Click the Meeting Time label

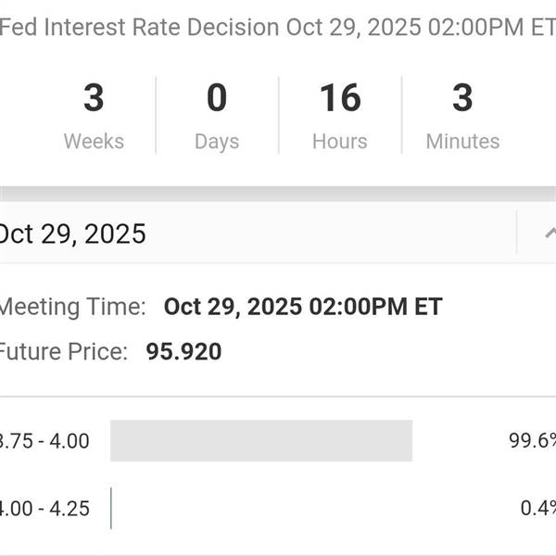tap(72, 307)
